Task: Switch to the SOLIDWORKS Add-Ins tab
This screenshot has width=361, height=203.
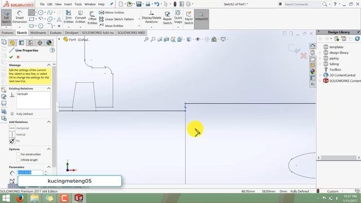Action: click(x=98, y=33)
